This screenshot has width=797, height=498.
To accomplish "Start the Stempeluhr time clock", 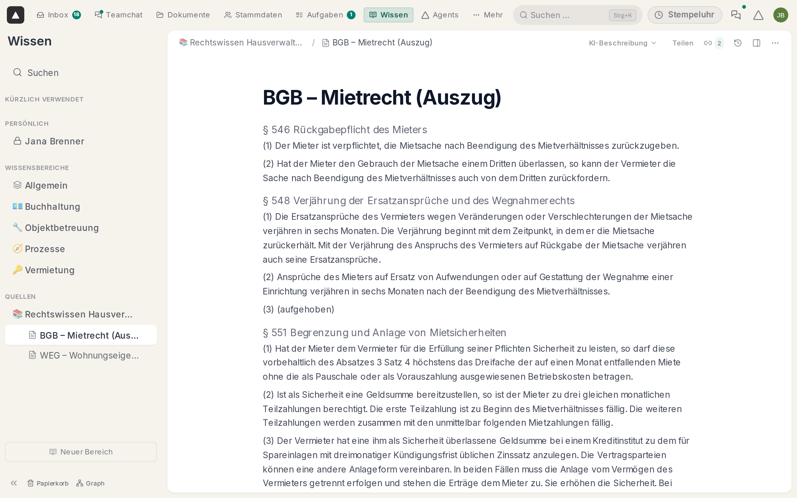I will pos(685,15).
